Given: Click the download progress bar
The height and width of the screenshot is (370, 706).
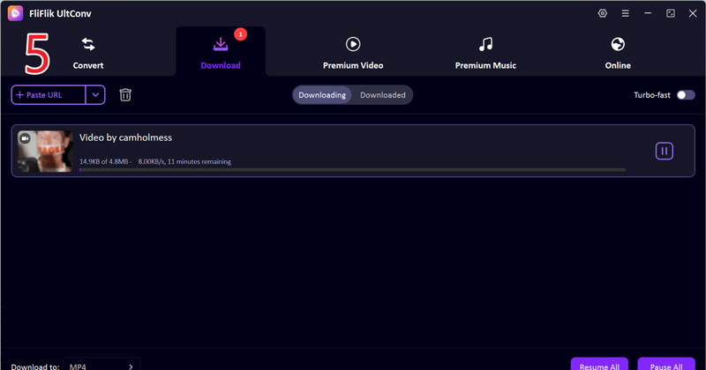Looking at the screenshot, I should tap(352, 170).
